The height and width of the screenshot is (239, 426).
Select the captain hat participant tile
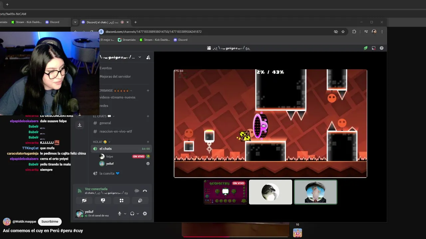coord(316,192)
